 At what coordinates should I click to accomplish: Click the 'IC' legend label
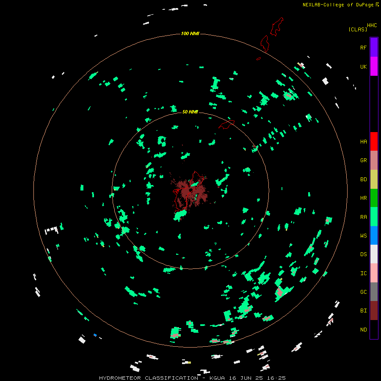[x=364, y=273]
